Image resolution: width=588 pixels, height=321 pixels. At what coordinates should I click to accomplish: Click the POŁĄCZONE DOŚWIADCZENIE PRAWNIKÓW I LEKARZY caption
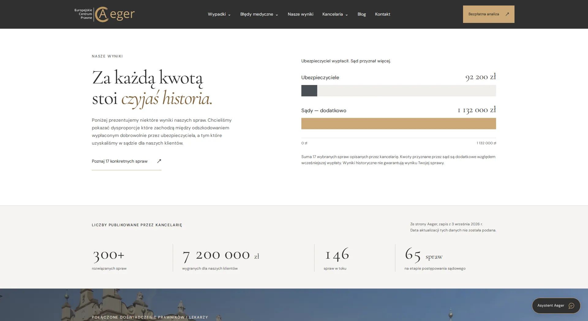coord(150,317)
